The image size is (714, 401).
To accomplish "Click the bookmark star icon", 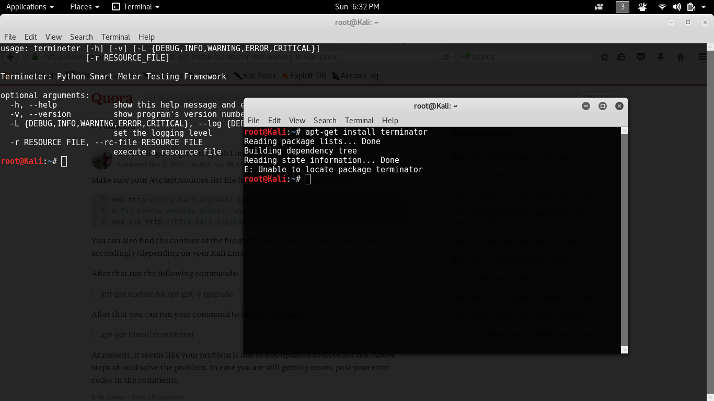I will coord(604,56).
